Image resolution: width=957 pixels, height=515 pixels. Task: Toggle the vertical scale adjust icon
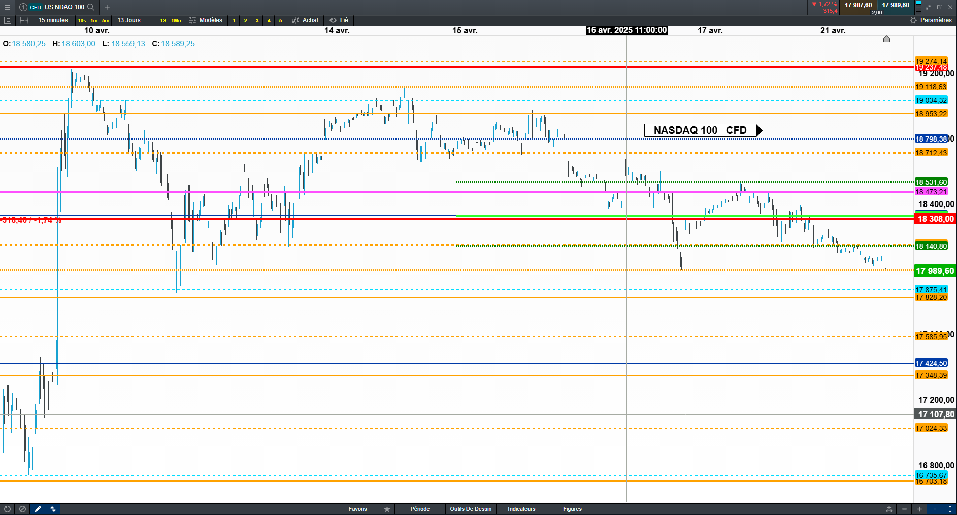950,509
